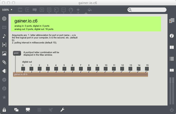
Task: Toggle digital out 7 checkbox
Action: pos(81,69)
